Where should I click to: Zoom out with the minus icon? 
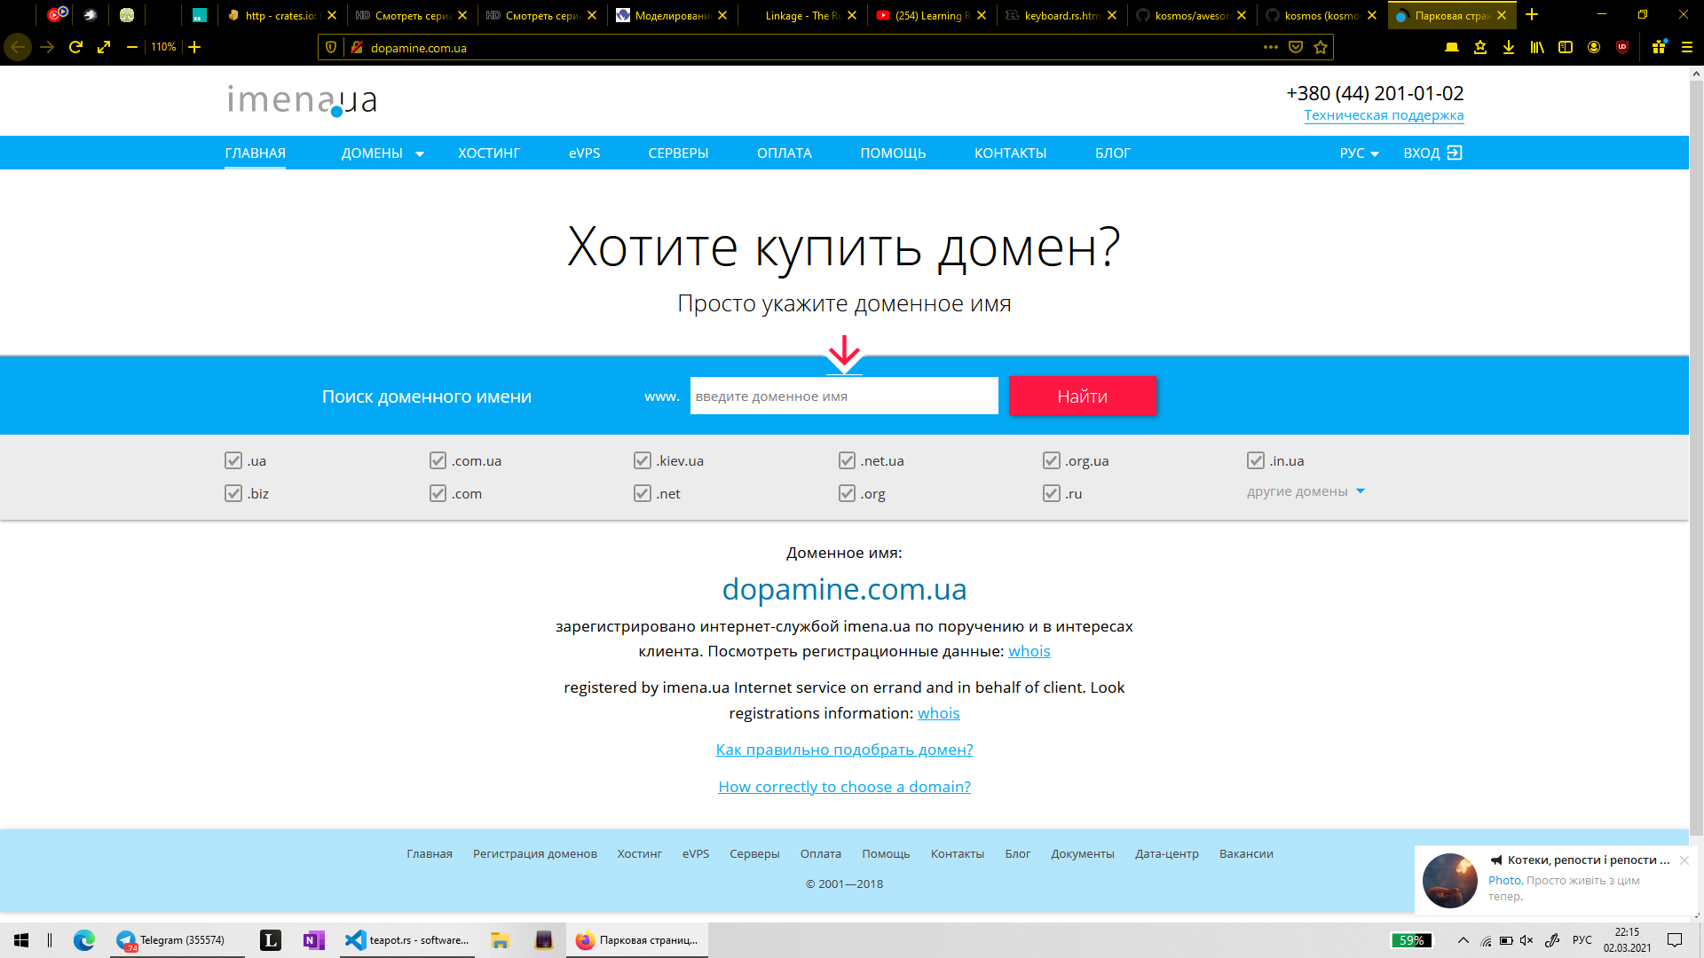tap(132, 47)
